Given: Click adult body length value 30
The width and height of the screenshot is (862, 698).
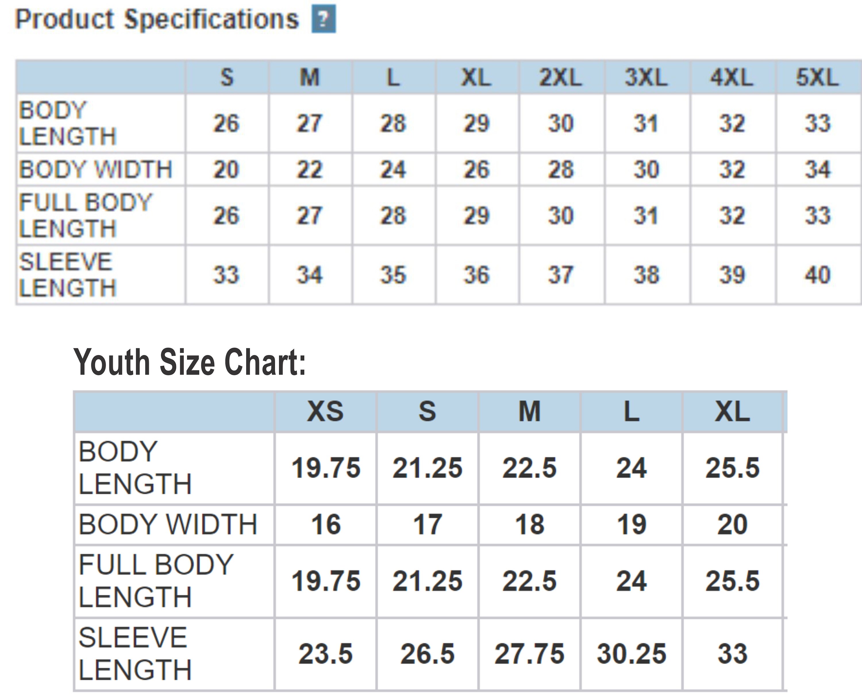Looking at the screenshot, I should click(561, 123).
